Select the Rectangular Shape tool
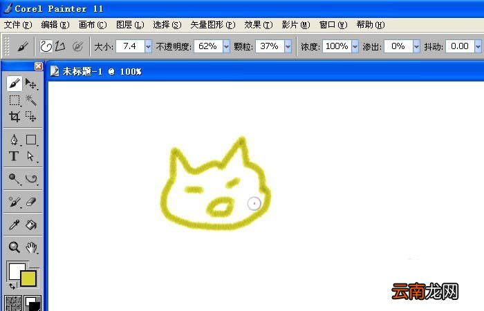Image resolution: width=484 pixels, height=311 pixels. point(31,140)
